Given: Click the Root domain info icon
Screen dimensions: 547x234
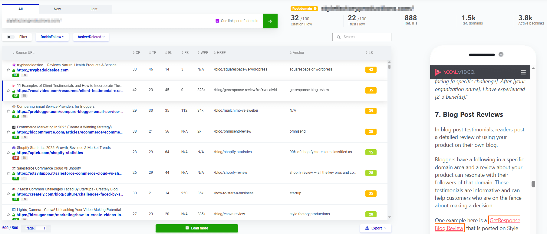Looking at the screenshot, I should [315, 8].
